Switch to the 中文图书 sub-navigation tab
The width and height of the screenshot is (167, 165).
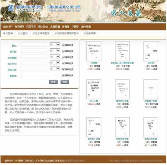click(x=8, y=33)
